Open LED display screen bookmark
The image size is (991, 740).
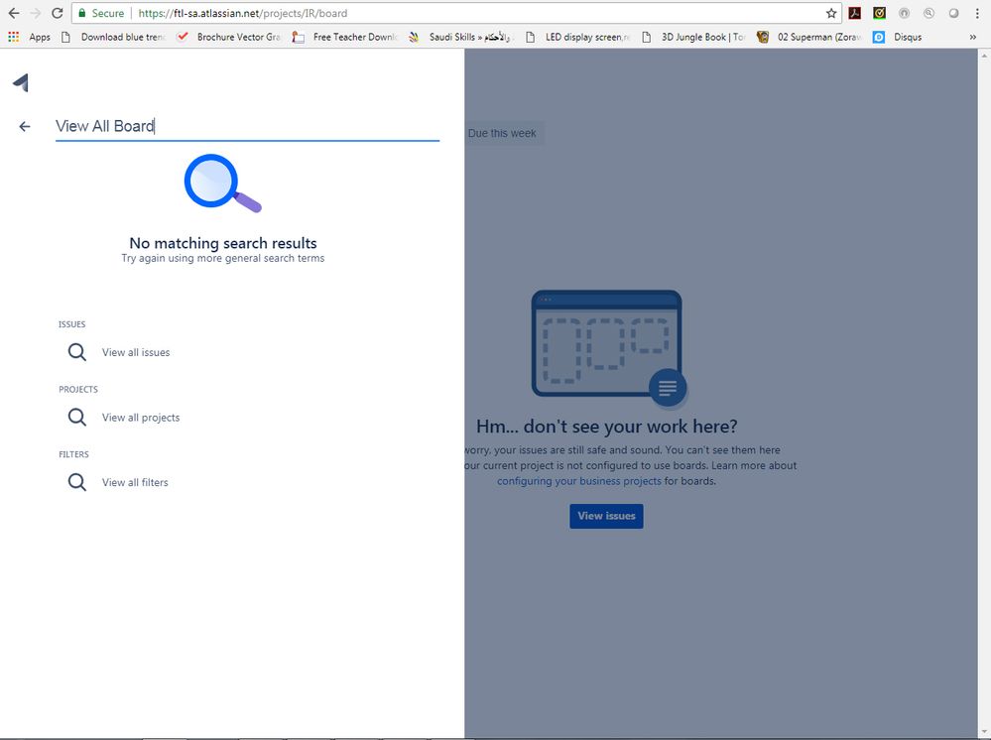point(577,38)
